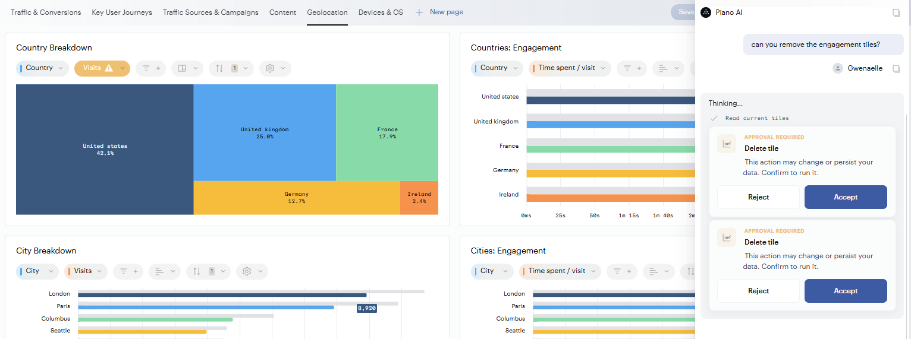Add a filter in Cities: Engagement
This screenshot has width=911, height=339.
[x=622, y=271]
